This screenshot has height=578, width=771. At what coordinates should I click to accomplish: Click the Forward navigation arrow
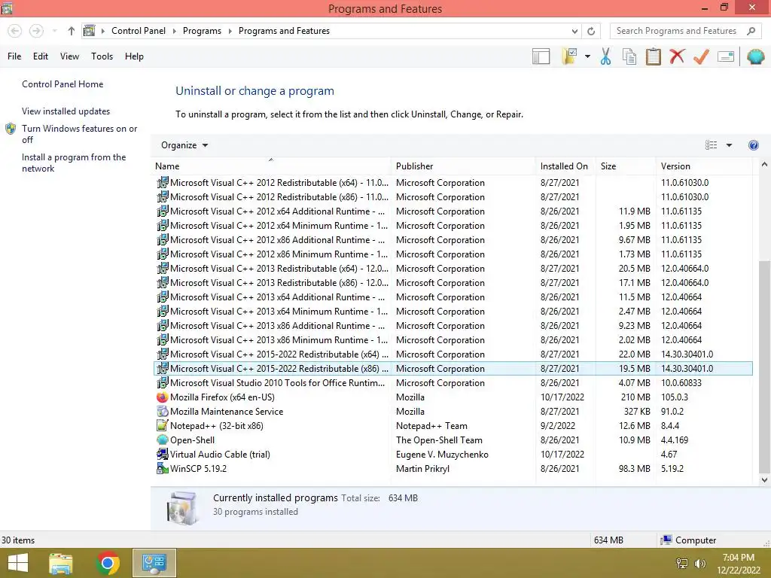click(x=36, y=31)
